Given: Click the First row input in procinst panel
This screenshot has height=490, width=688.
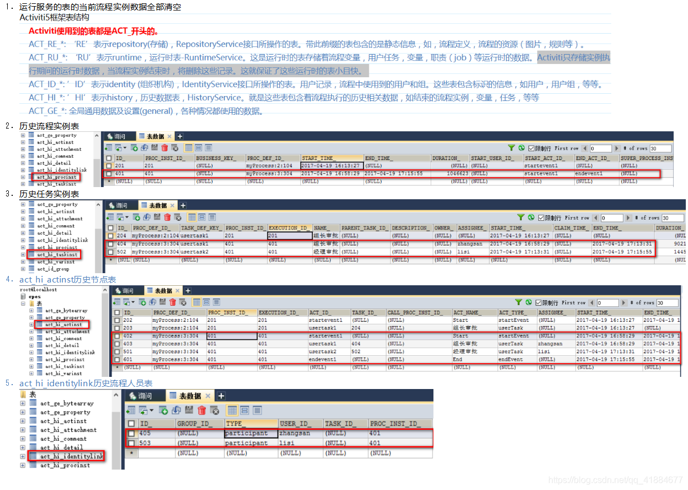Looking at the screenshot, I should pos(600,148).
